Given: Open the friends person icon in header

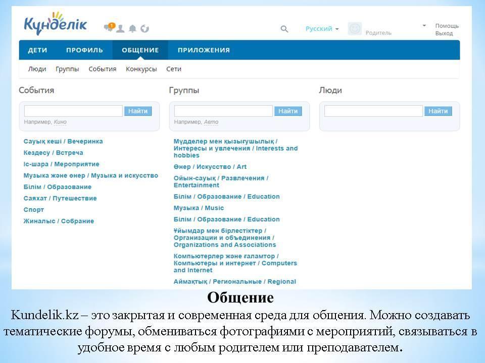Looking at the screenshot, I should tap(120, 29).
